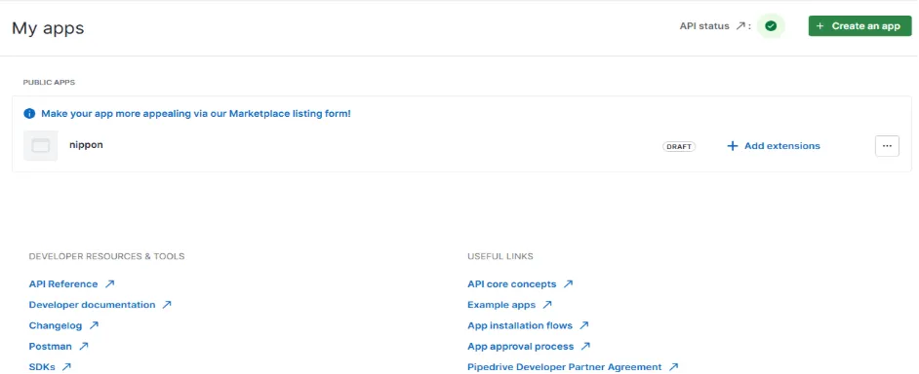Click the blue info icon in Marketplace banner

(x=29, y=114)
